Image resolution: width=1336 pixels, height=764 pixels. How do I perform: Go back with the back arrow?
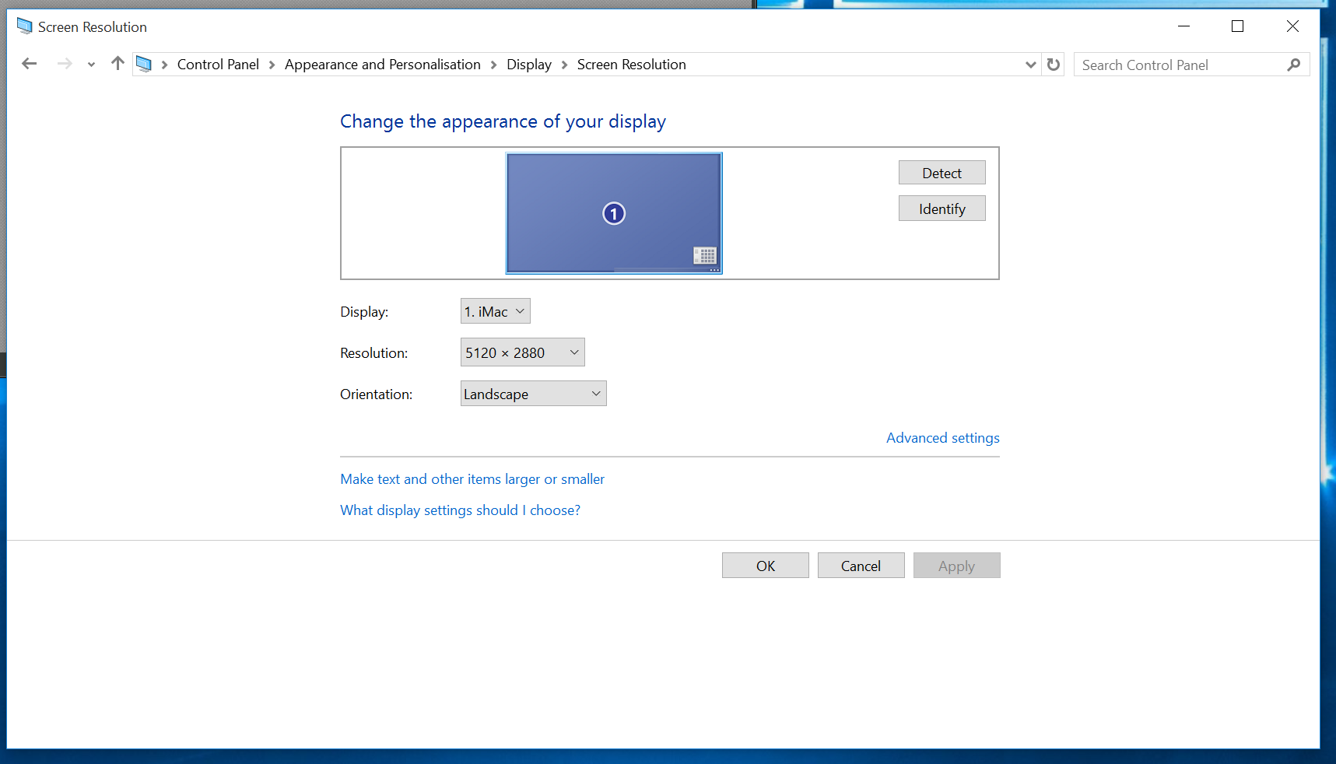tap(30, 64)
